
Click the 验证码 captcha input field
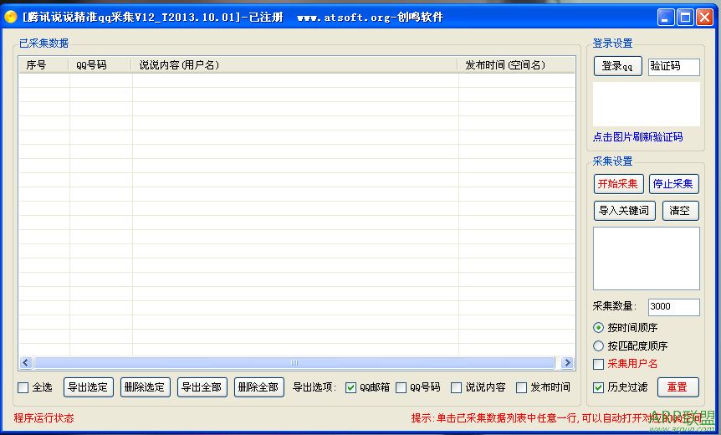click(x=673, y=67)
